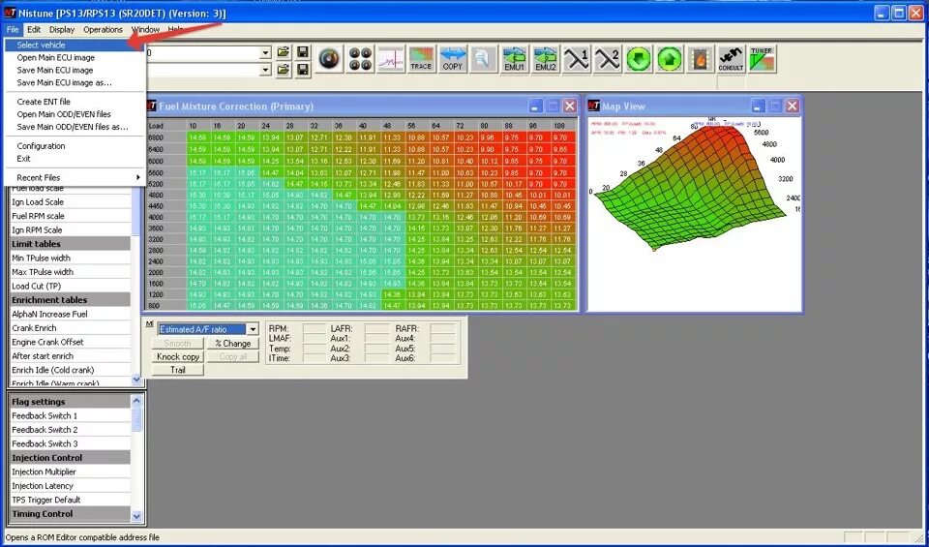The height and width of the screenshot is (547, 929).
Task: Select After start enrich entry
Action: [70, 356]
